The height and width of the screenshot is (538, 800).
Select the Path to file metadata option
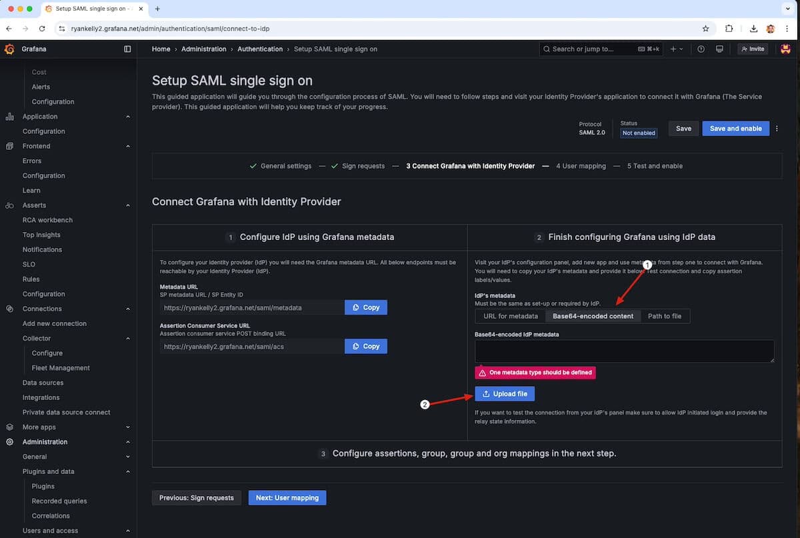665,316
